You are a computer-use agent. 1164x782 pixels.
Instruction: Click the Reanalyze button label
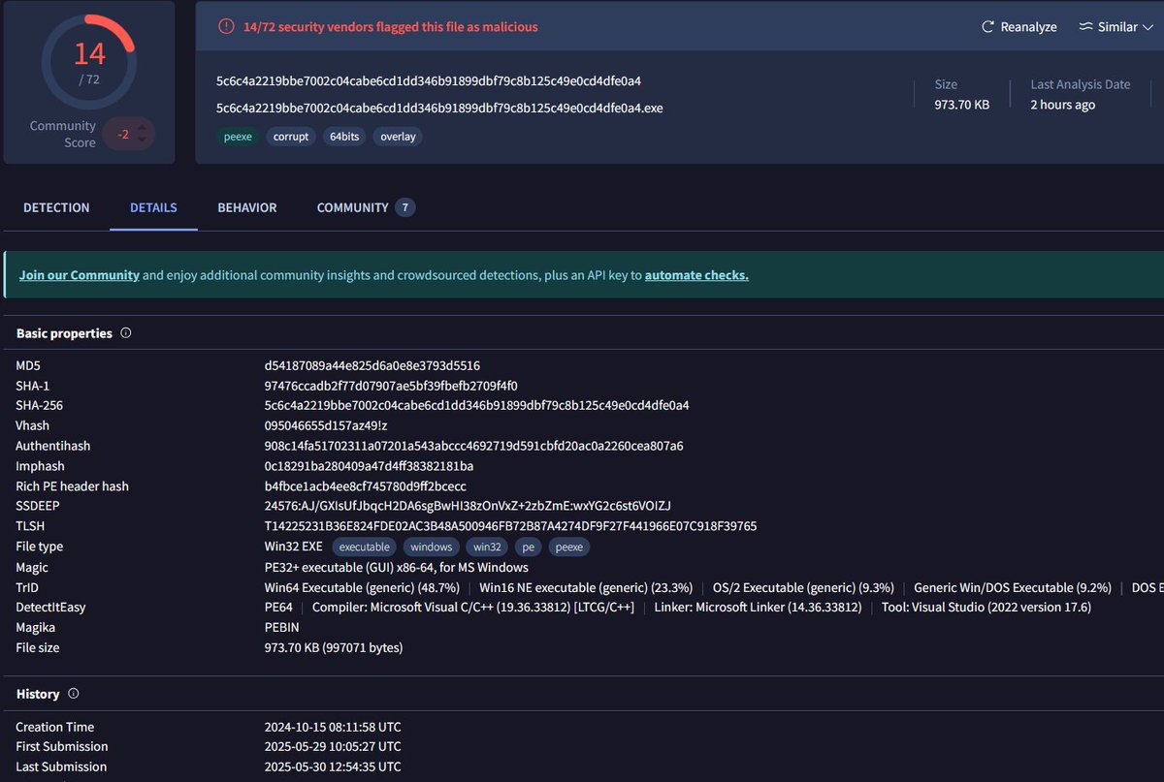(1028, 27)
